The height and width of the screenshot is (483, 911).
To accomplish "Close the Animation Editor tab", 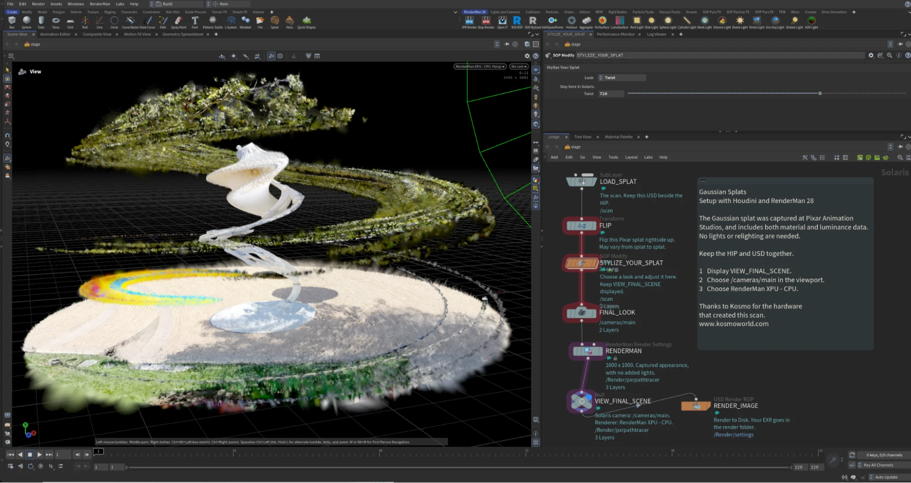I will tap(76, 34).
